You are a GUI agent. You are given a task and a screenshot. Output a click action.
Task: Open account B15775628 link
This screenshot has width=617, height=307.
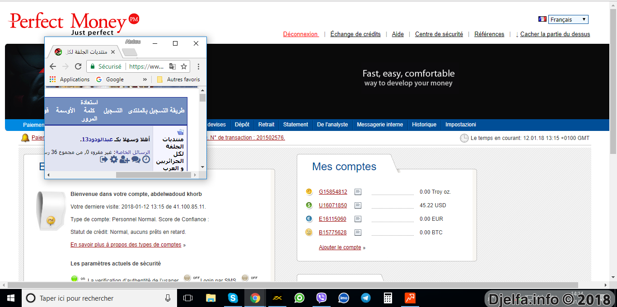click(x=333, y=233)
